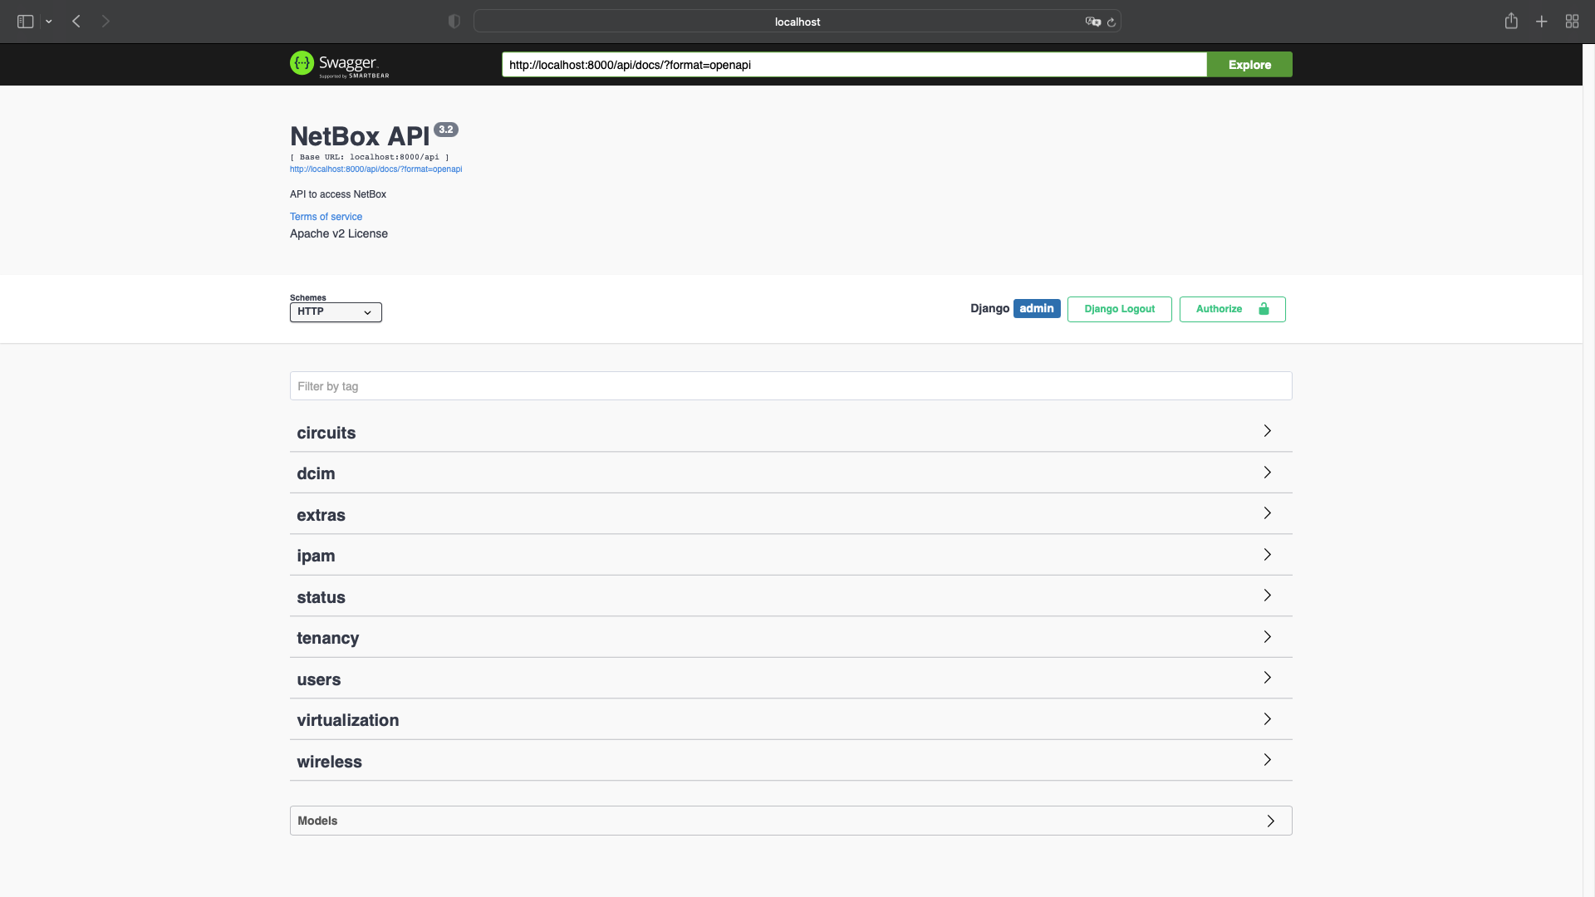Collapse chevron next to wireless section
The width and height of the screenshot is (1595, 897).
(1266, 759)
